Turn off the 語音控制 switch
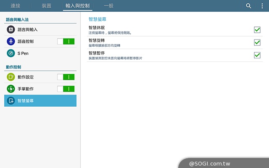 (66, 42)
